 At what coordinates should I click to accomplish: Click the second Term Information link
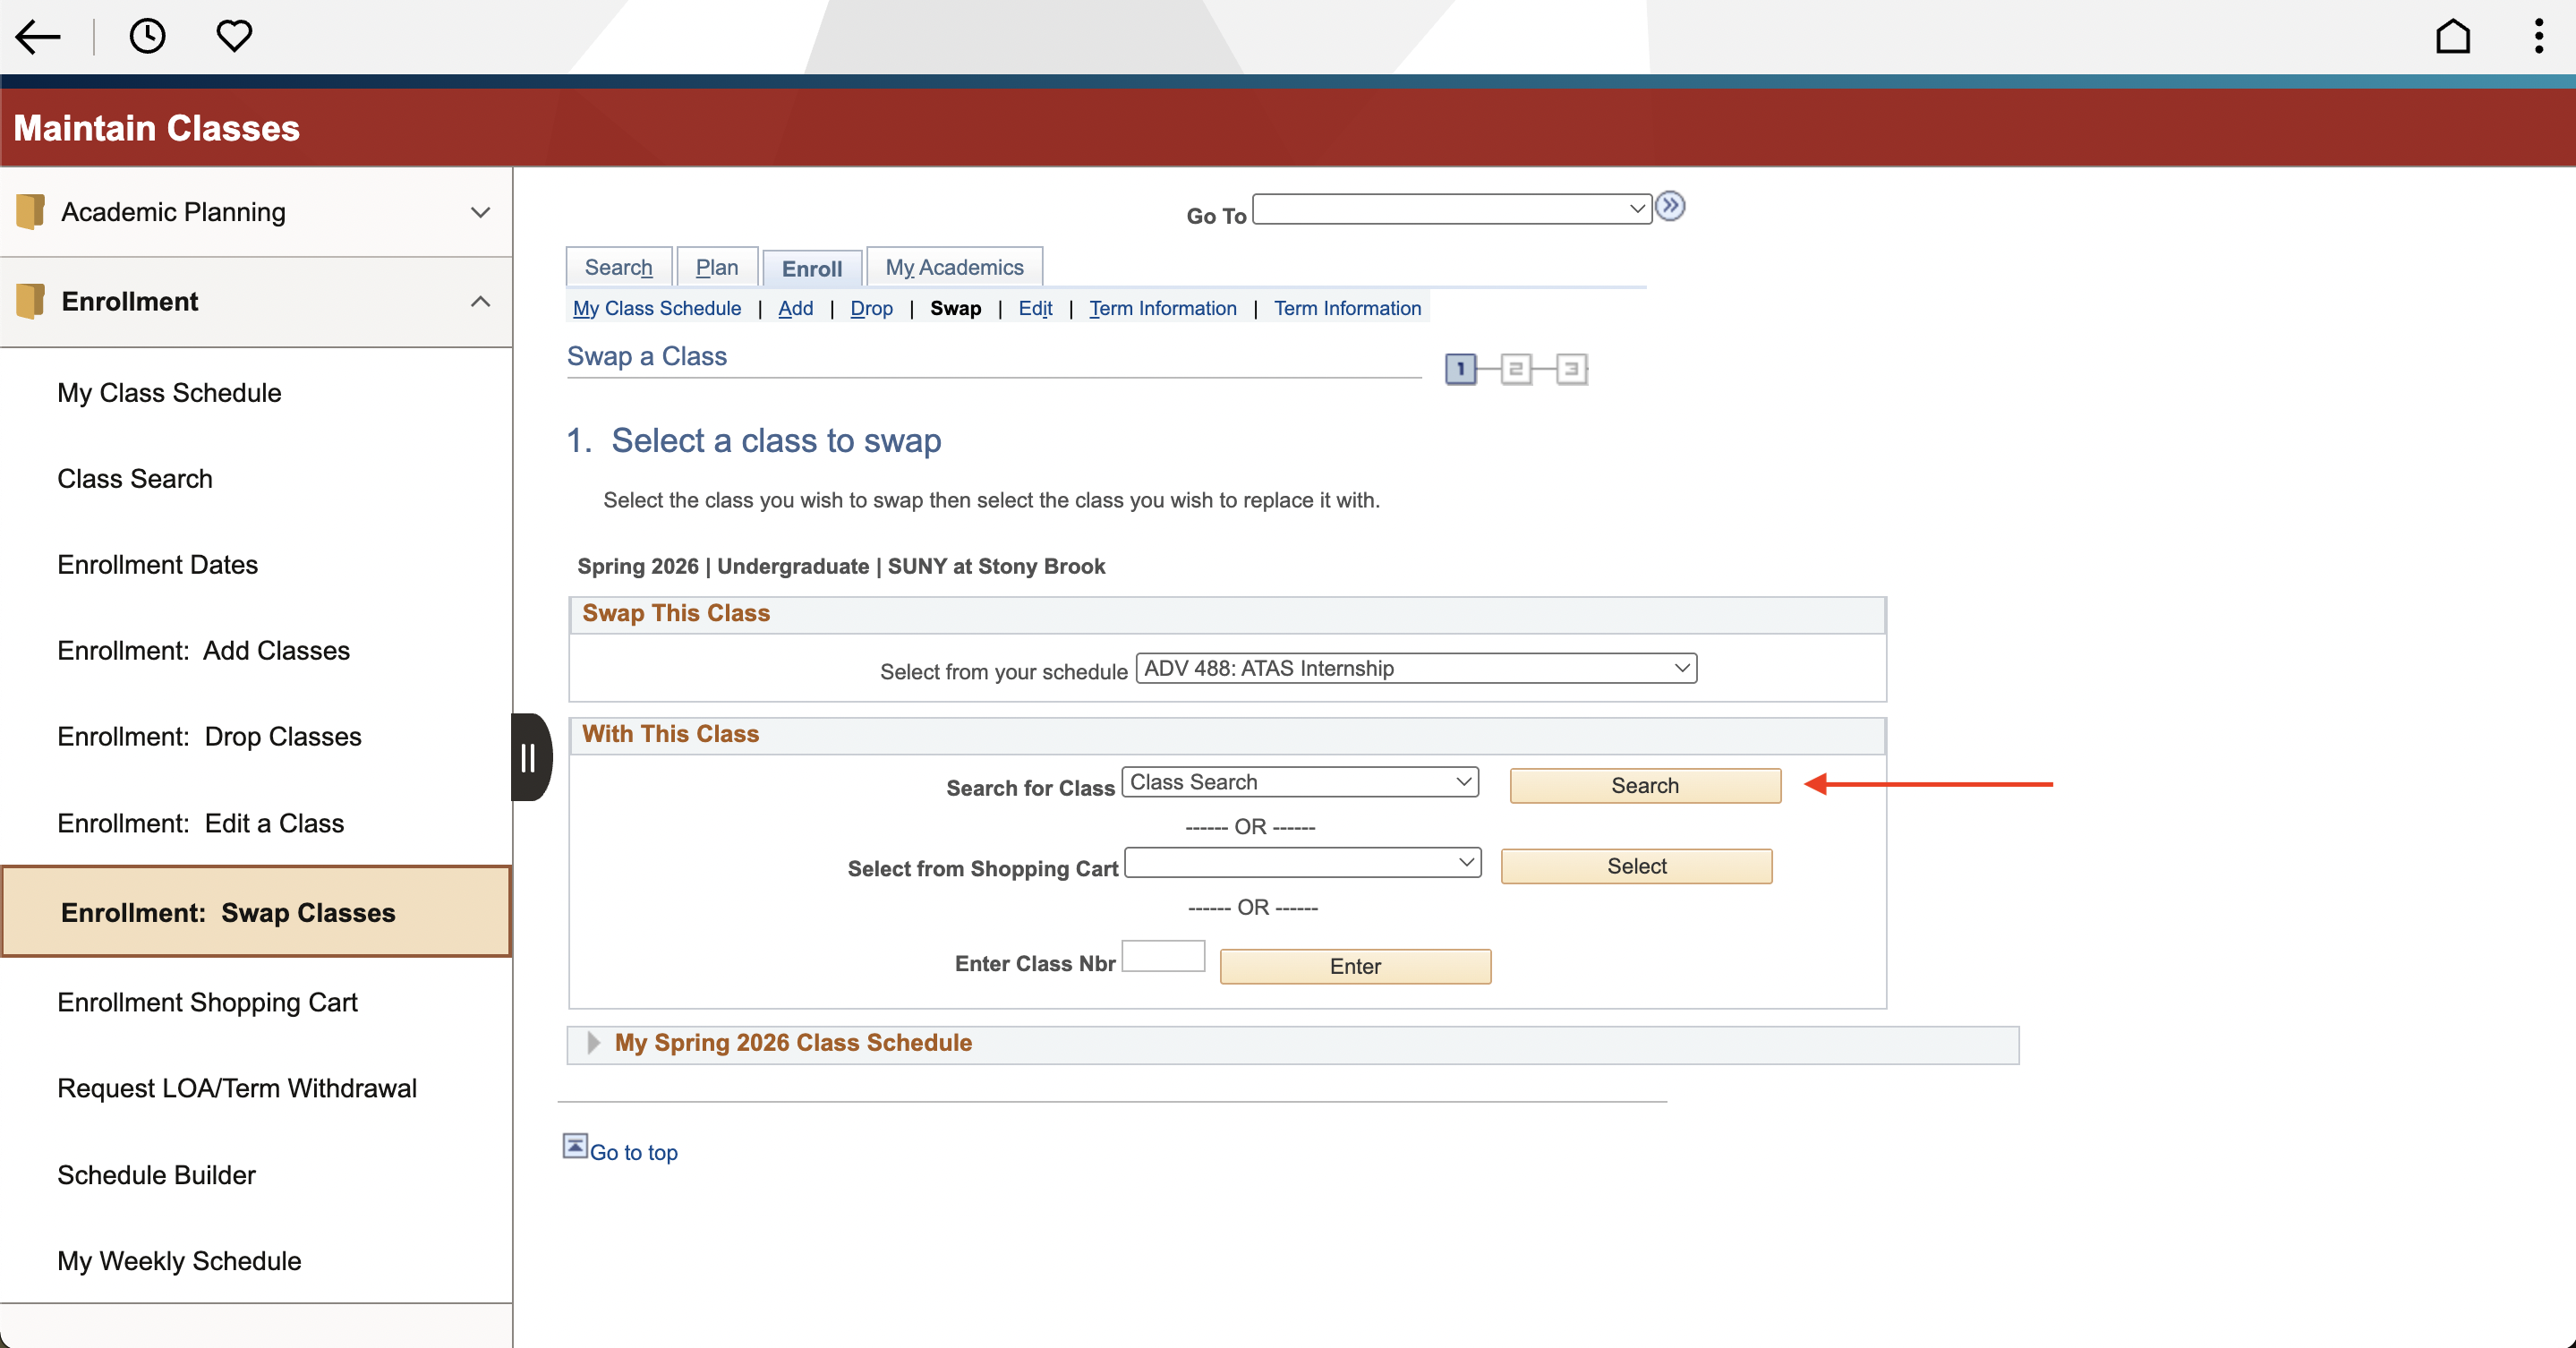click(x=1347, y=308)
